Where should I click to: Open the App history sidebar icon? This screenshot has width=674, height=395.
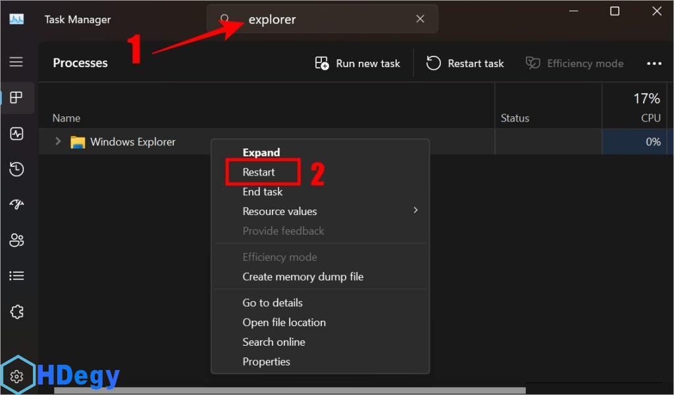pyautogui.click(x=16, y=170)
